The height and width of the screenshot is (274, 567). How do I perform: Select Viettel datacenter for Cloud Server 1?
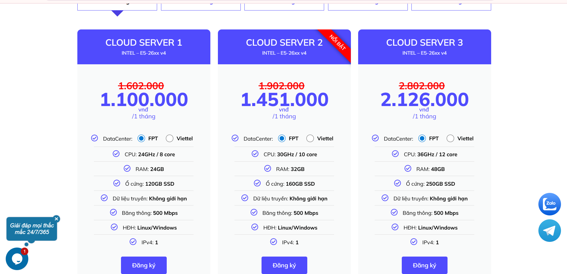[170, 139]
